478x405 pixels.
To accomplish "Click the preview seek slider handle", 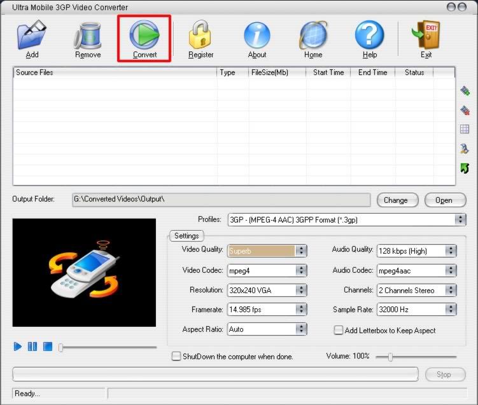I will click(60, 347).
